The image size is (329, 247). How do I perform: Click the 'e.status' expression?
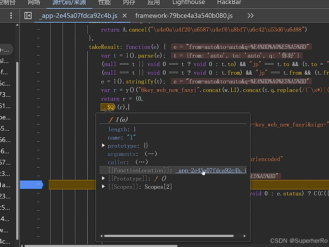[289, 194]
